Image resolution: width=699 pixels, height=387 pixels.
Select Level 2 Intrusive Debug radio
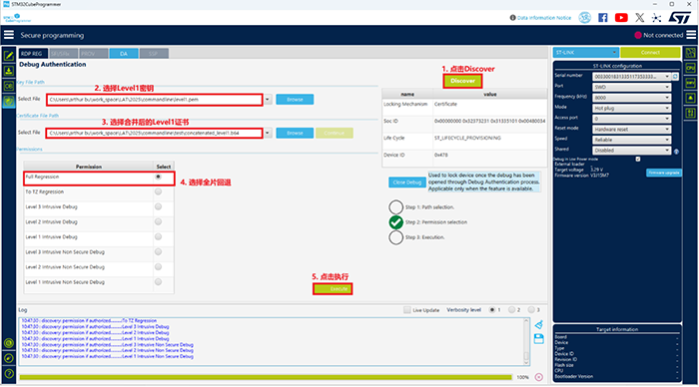point(158,221)
